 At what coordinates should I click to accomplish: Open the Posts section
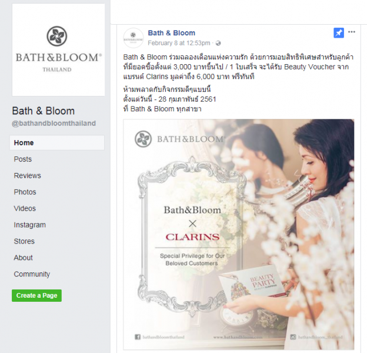tap(23, 159)
